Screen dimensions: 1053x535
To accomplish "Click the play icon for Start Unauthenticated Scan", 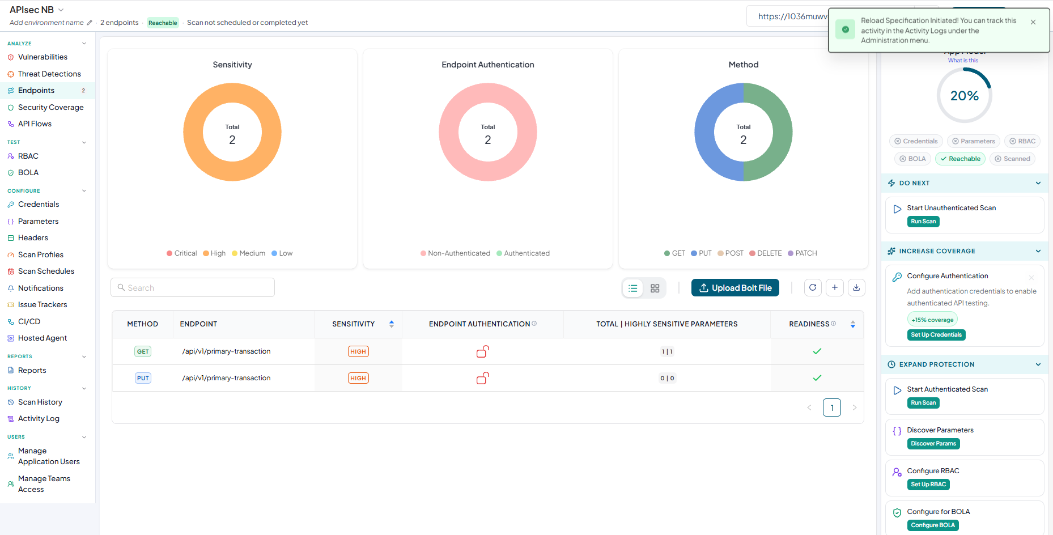I will [x=897, y=209].
